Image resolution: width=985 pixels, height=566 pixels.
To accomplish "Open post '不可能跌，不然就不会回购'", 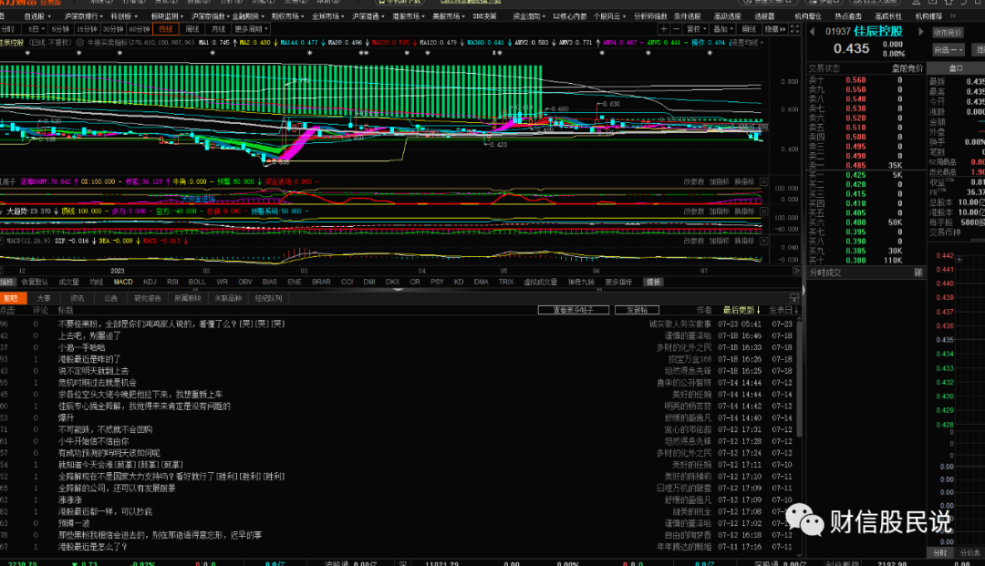I will (105, 429).
